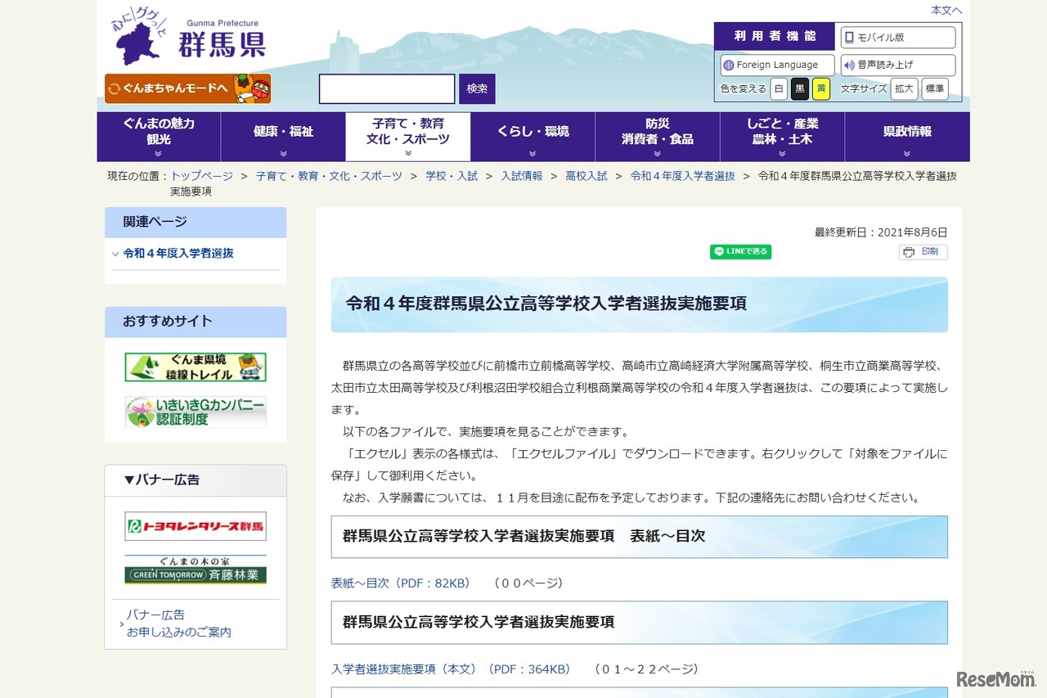Viewport: 1047px width, 698px height.
Task: Set page colors to 黒 (black)
Action: pos(799,89)
